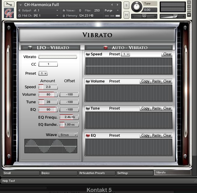
Task: Adjust EQ Bandw. 1.00 oc slider
Action: tap(69, 125)
